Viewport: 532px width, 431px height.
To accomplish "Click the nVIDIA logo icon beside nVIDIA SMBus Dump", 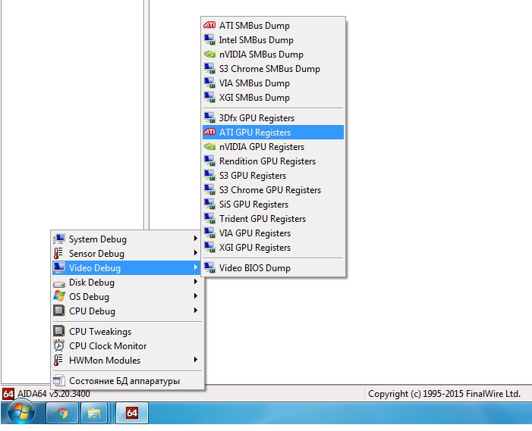I will coord(209,55).
